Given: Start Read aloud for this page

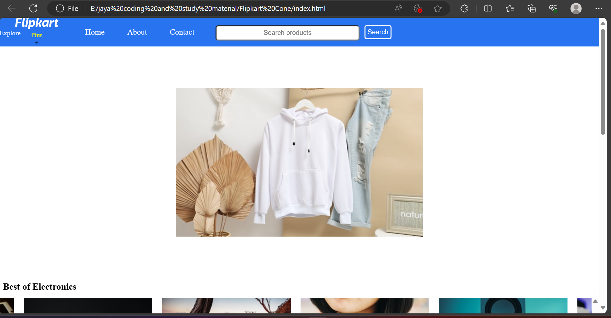Looking at the screenshot, I should [x=398, y=8].
